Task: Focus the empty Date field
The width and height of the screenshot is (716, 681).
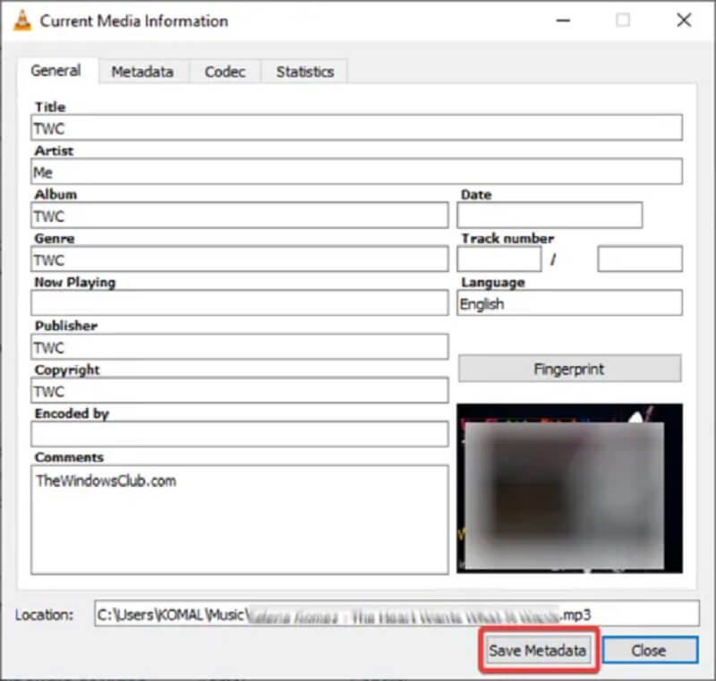Action: click(x=551, y=215)
